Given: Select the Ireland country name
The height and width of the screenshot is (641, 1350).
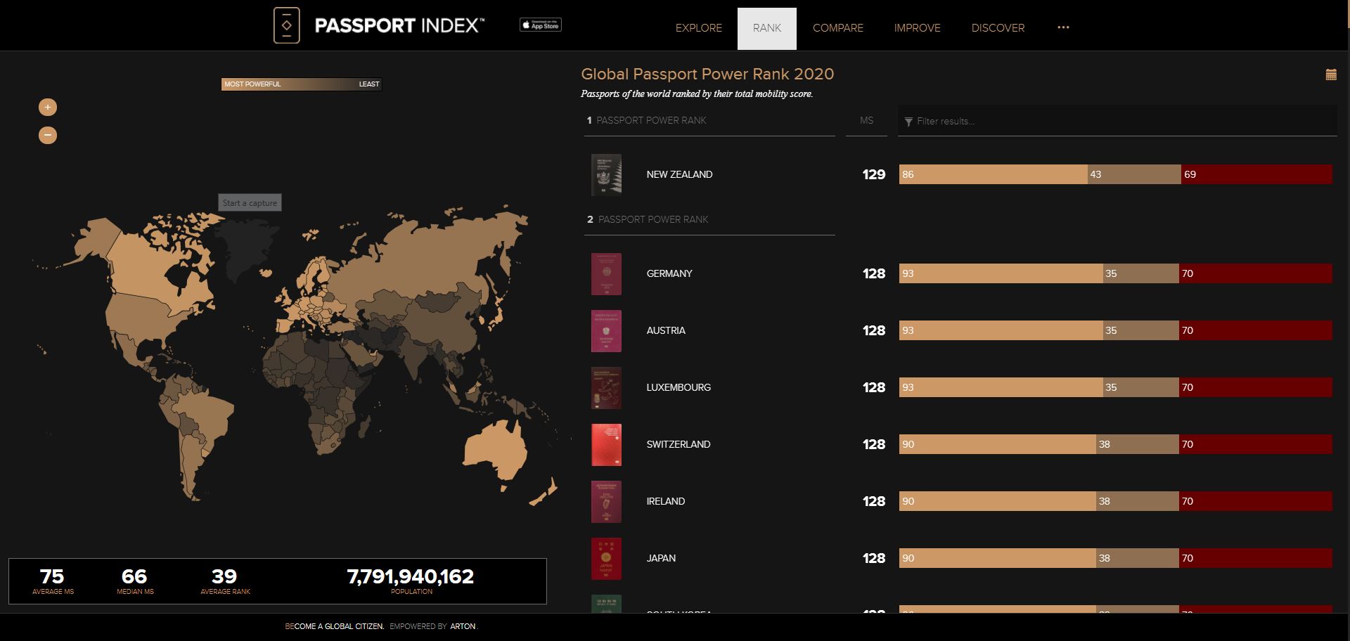Looking at the screenshot, I should 666,501.
